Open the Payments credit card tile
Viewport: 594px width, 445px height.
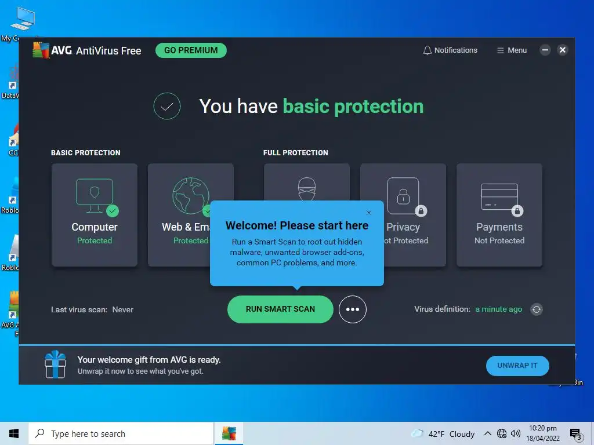pyautogui.click(x=499, y=215)
